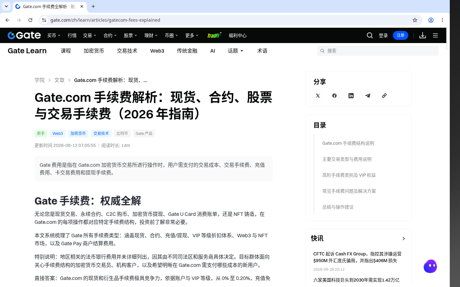The image size is (460, 287).
Task: Click the 加密货币 article tag
Action: 78,134
